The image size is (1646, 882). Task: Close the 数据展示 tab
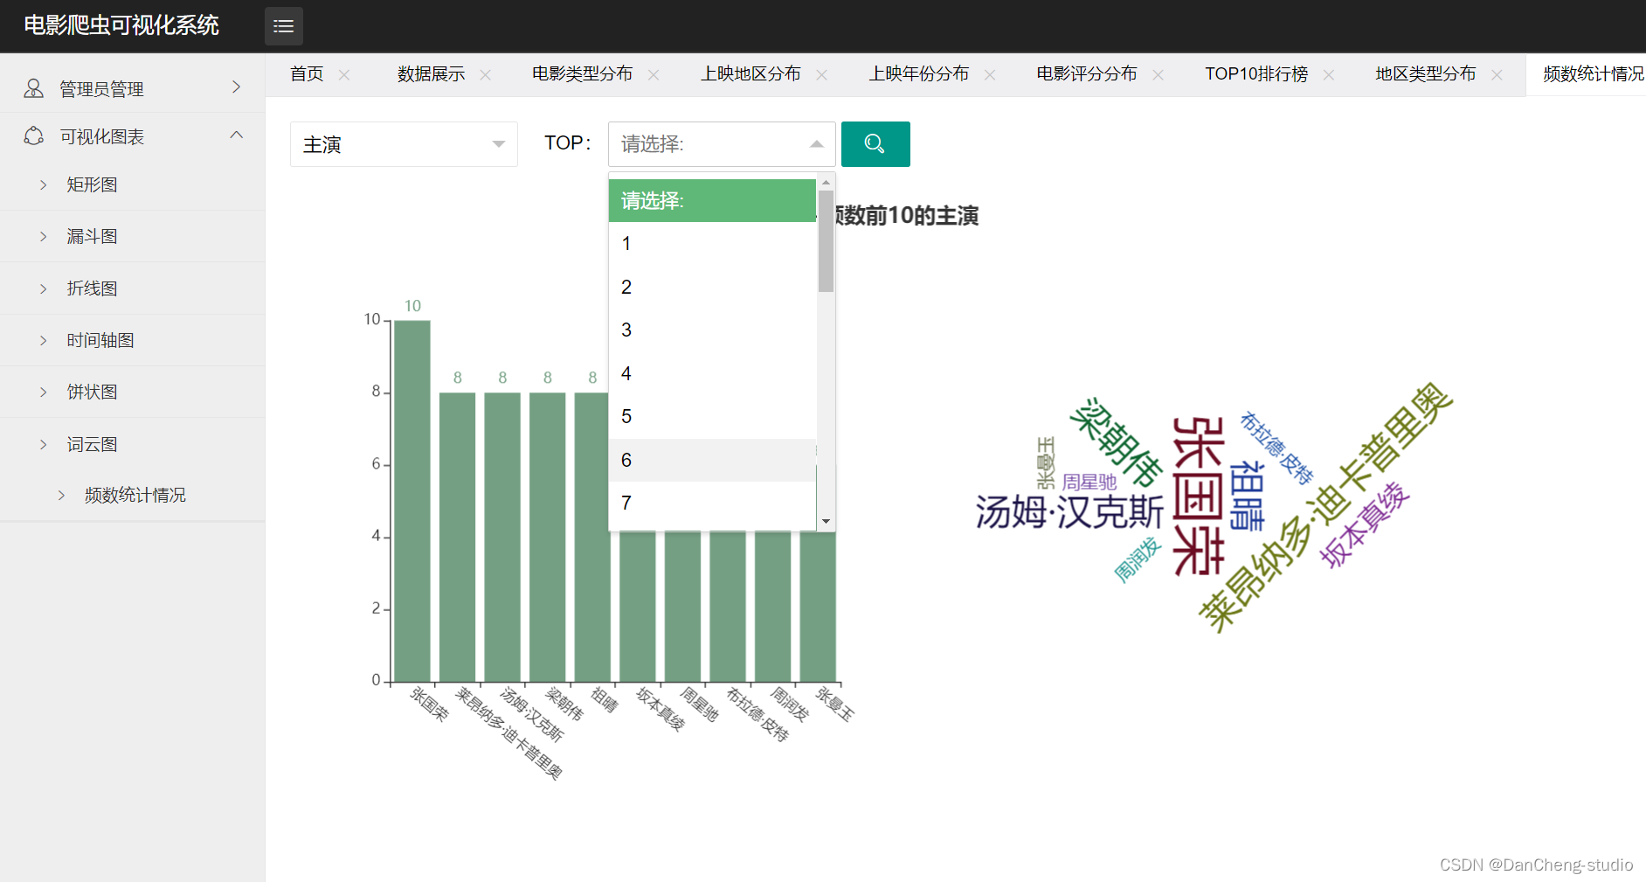tap(486, 75)
